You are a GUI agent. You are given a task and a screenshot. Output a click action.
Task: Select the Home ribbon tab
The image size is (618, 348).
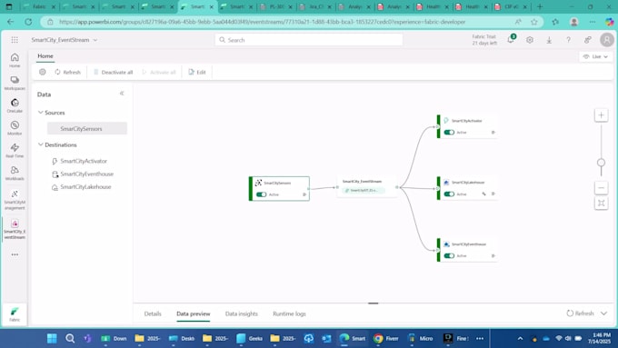[x=45, y=56]
